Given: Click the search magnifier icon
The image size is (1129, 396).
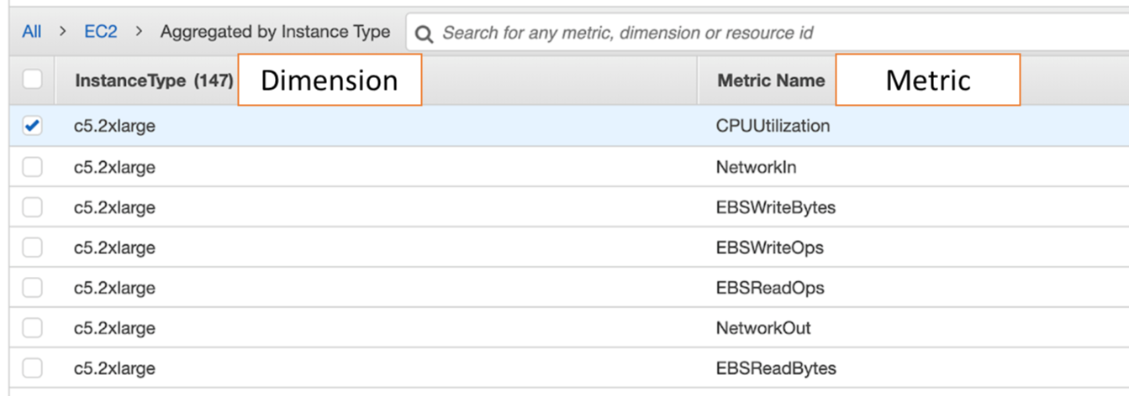Looking at the screenshot, I should tap(425, 34).
